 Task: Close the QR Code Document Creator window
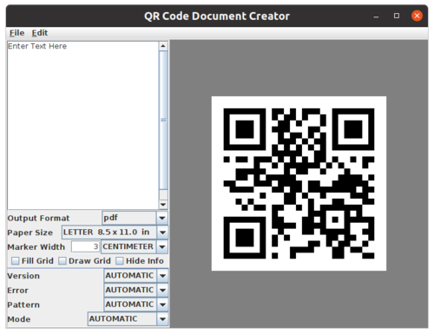click(x=417, y=16)
